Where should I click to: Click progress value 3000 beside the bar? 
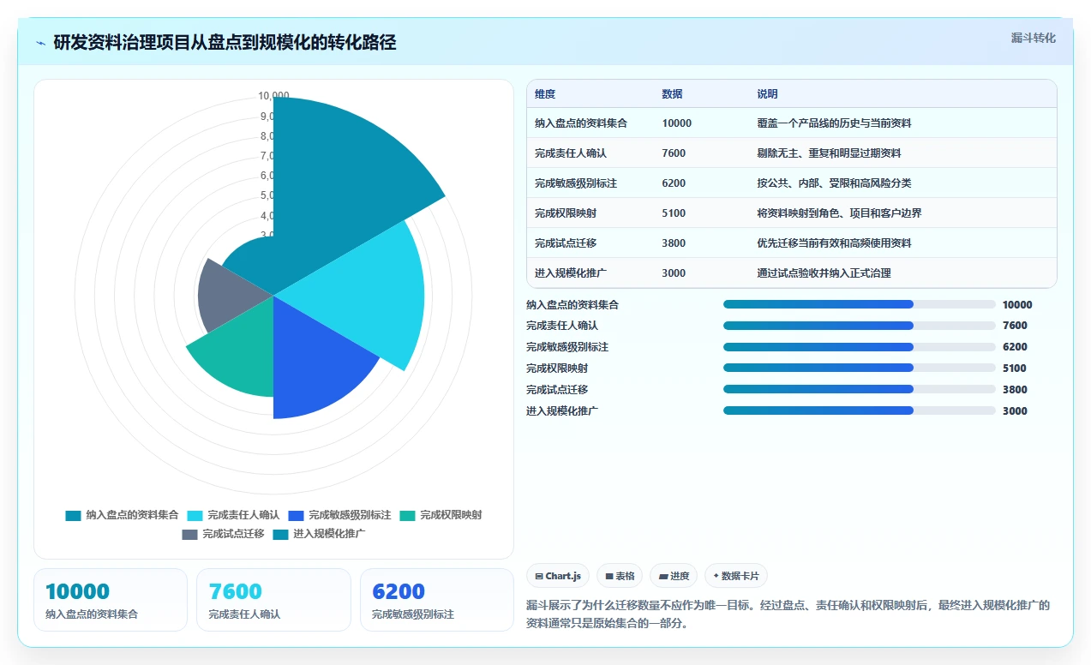coord(1015,411)
